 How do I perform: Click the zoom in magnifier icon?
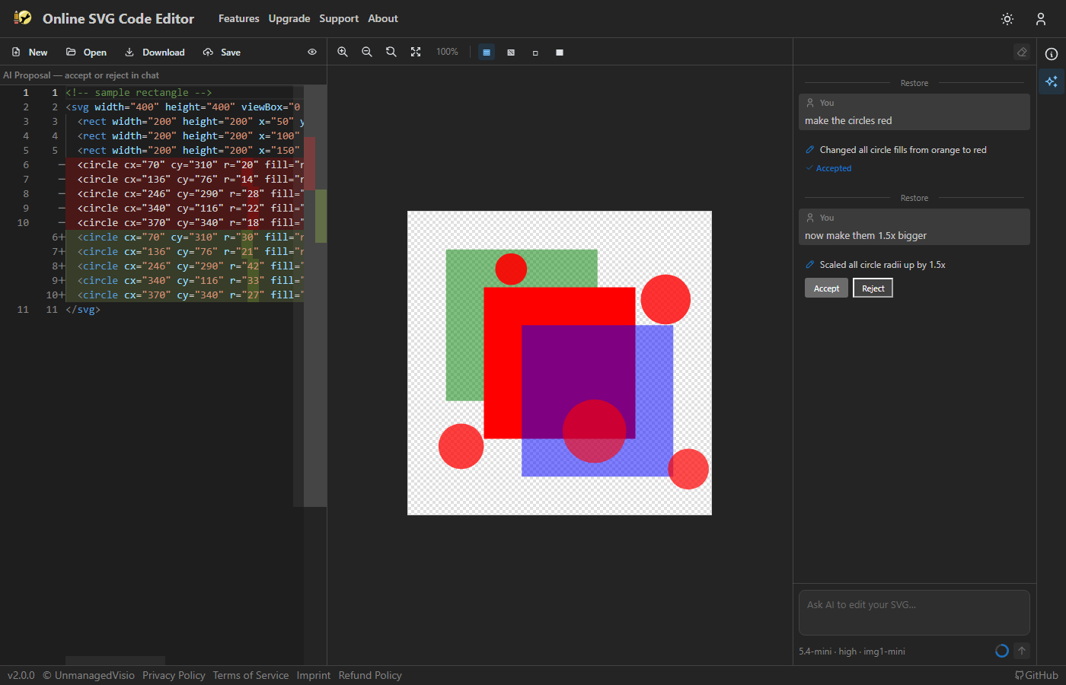click(x=343, y=52)
